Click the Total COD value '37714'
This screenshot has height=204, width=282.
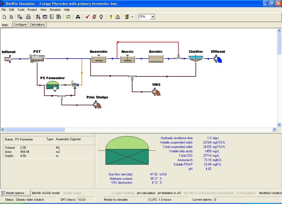click(x=207, y=156)
